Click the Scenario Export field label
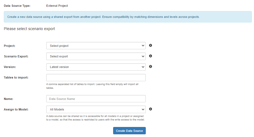This screenshot has width=254, height=137. pyautogui.click(x=16, y=57)
